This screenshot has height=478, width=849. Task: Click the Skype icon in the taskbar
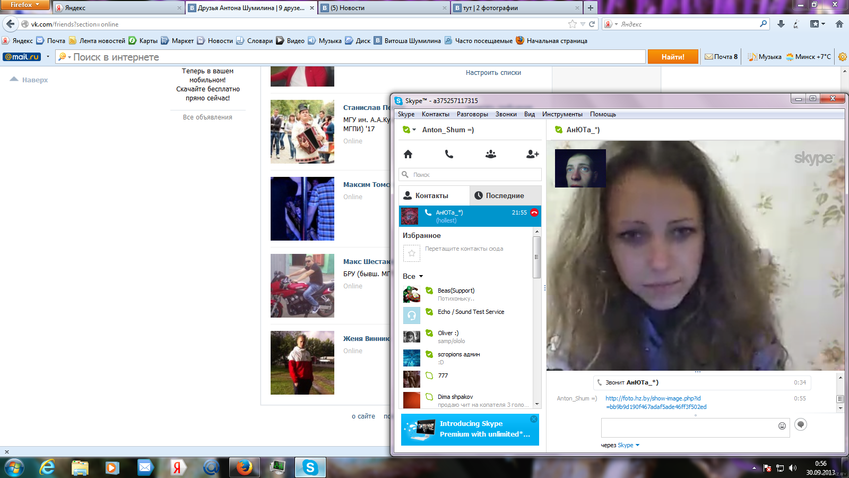310,467
